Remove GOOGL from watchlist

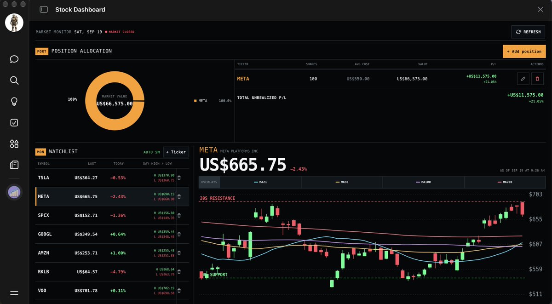pyautogui.click(x=179, y=234)
